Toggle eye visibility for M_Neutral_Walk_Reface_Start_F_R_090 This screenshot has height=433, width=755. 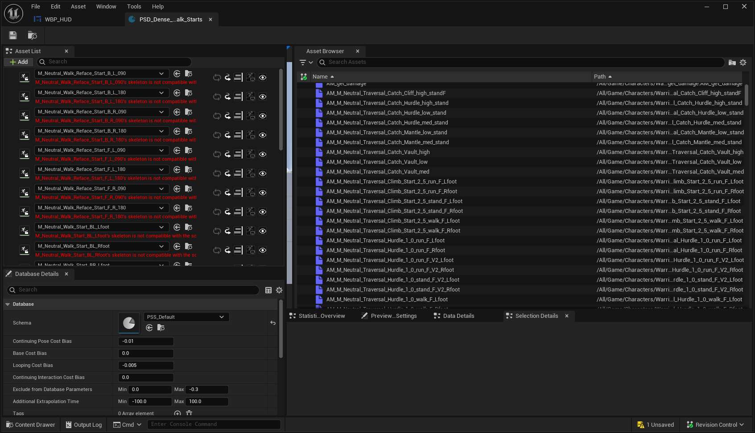click(x=263, y=192)
